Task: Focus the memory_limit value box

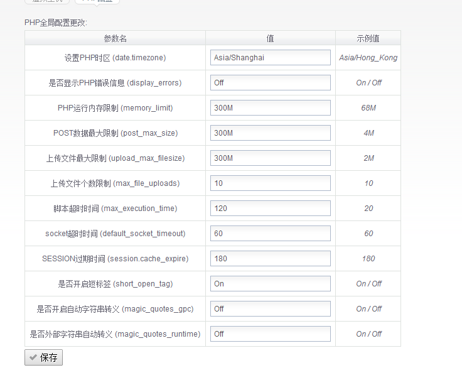Action: pyautogui.click(x=270, y=108)
